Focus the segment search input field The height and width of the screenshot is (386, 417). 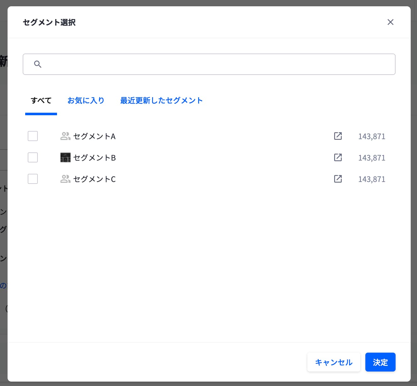[214, 64]
